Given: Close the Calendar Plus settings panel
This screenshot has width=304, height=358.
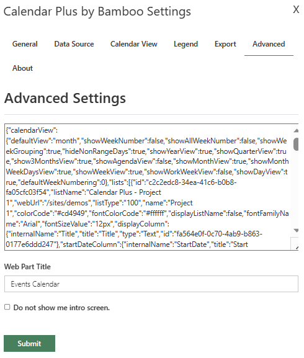Looking at the screenshot, I should pos(296,9).
